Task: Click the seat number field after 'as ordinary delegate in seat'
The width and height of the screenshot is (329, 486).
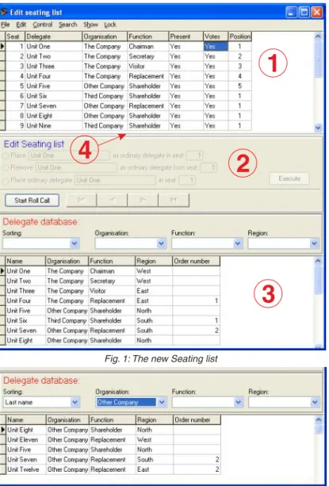Action: coord(195,155)
